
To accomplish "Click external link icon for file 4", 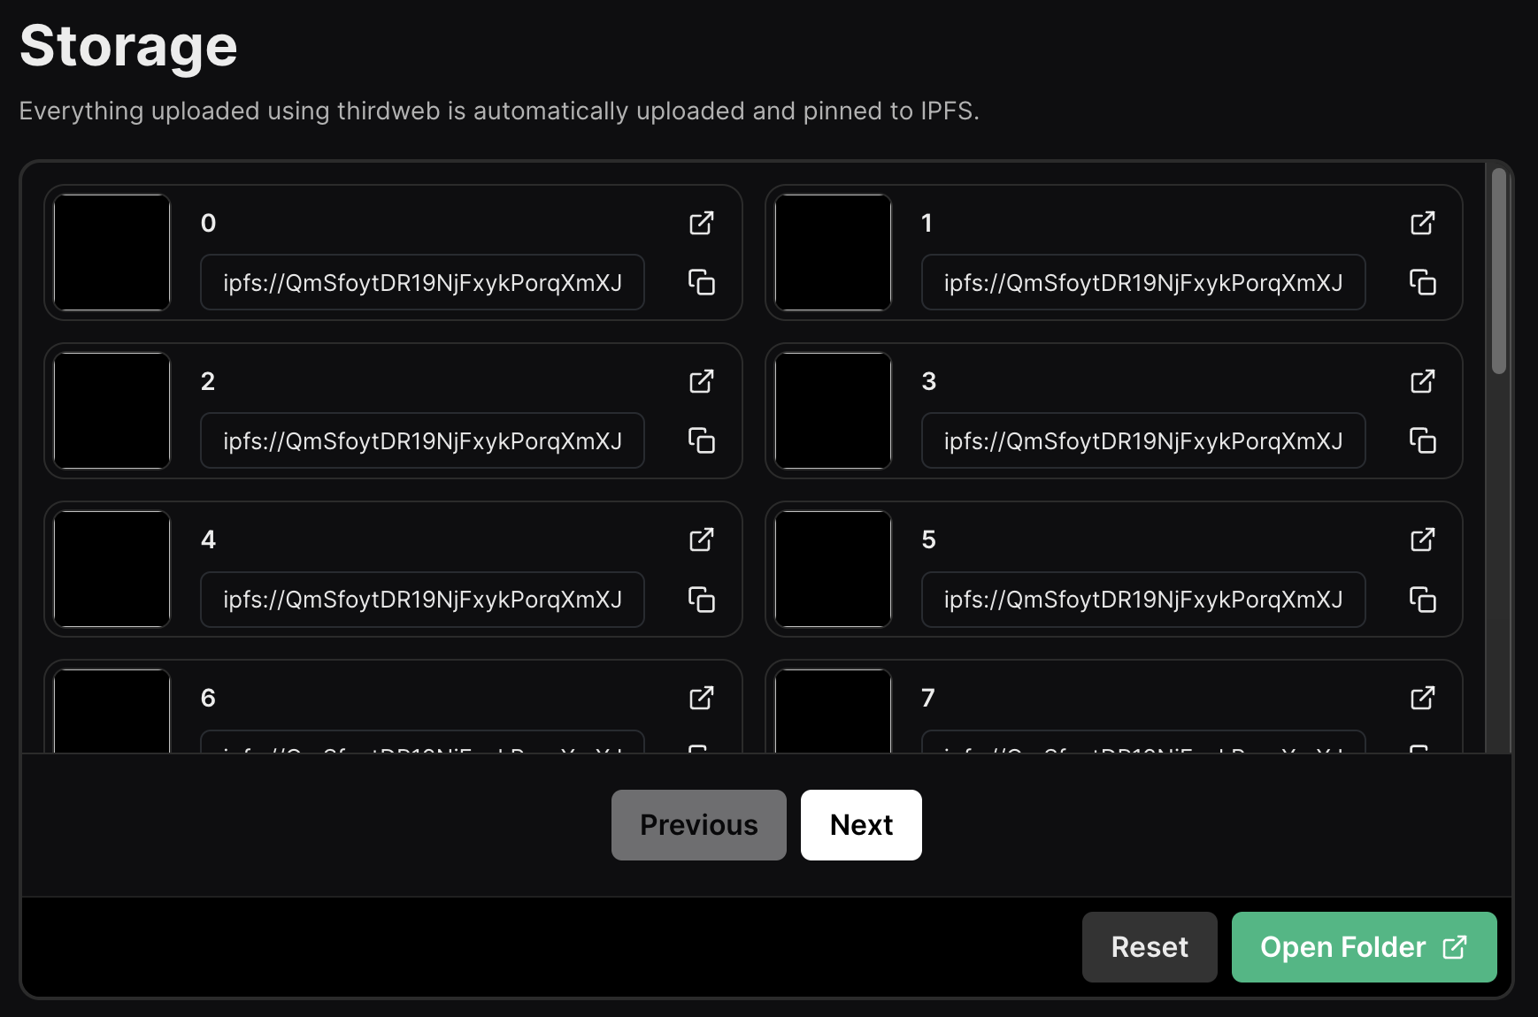I will 702,539.
